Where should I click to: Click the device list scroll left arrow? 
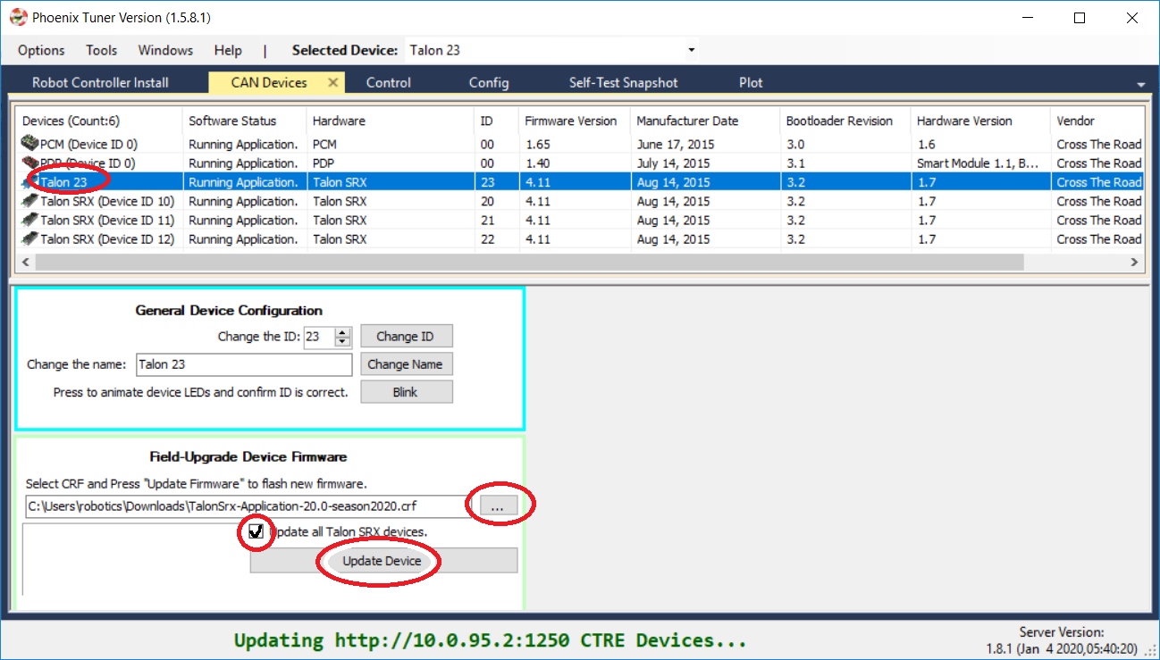[x=25, y=263]
